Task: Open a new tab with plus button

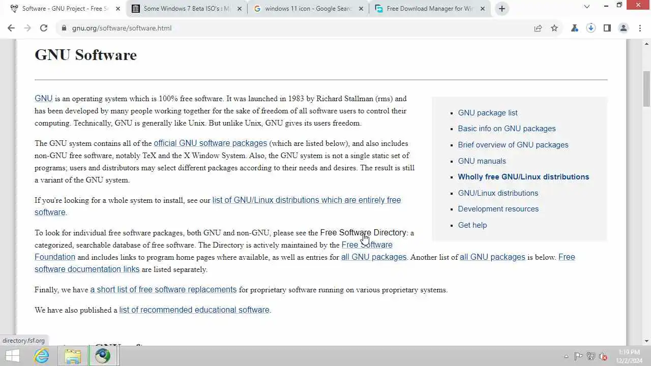Action: point(502,8)
